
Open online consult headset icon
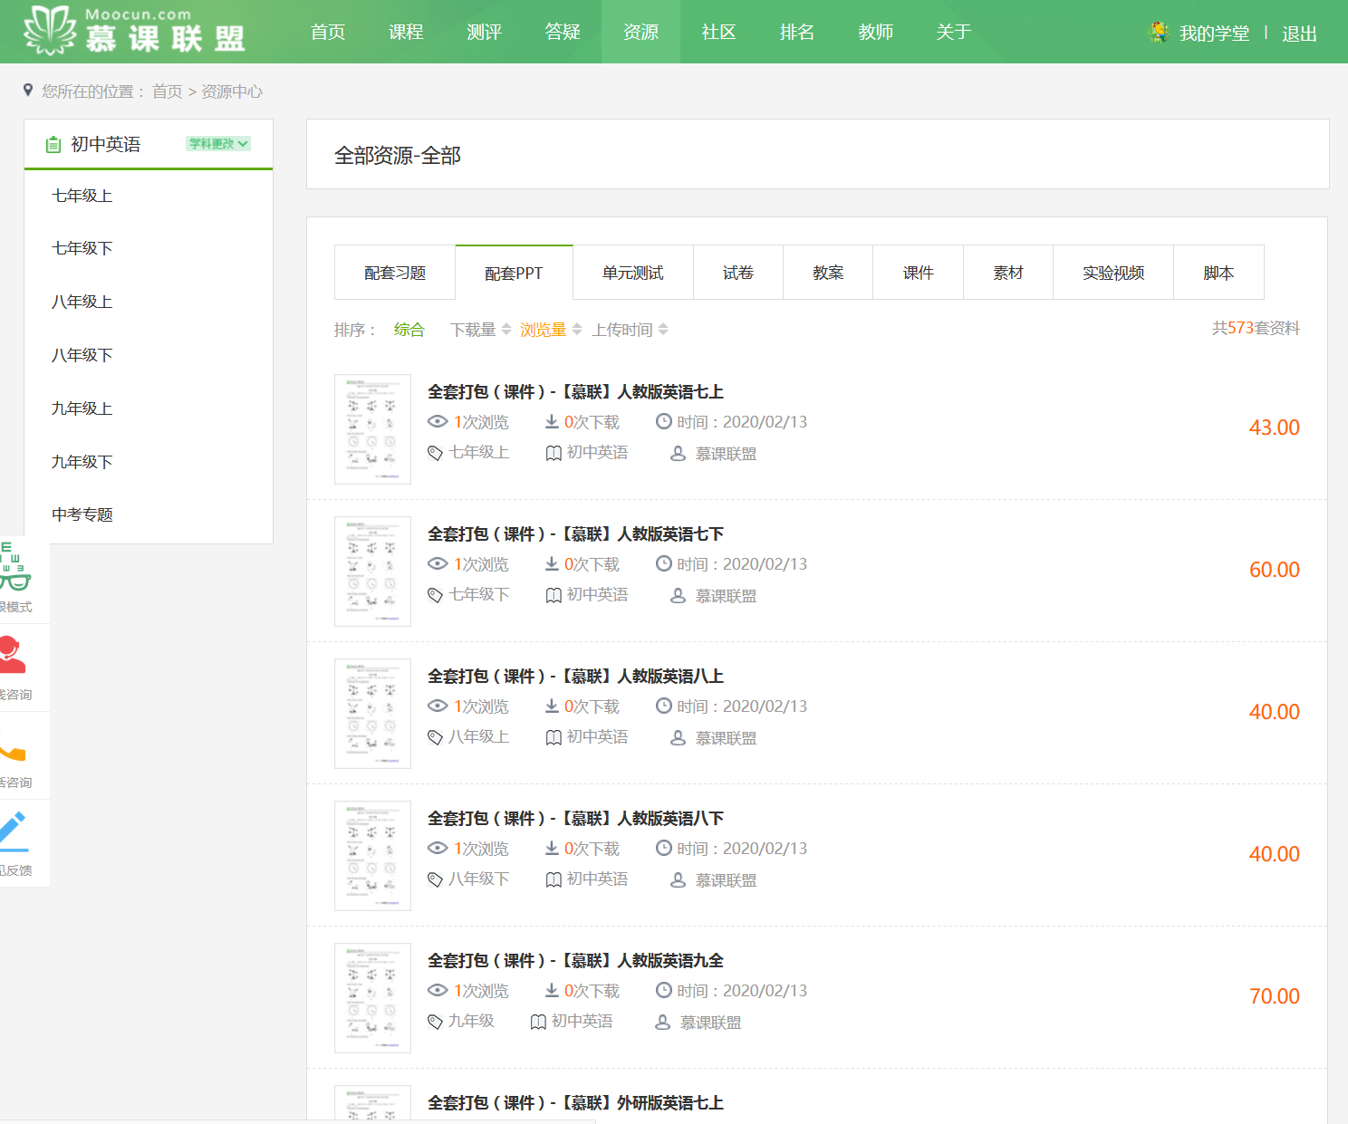point(12,655)
